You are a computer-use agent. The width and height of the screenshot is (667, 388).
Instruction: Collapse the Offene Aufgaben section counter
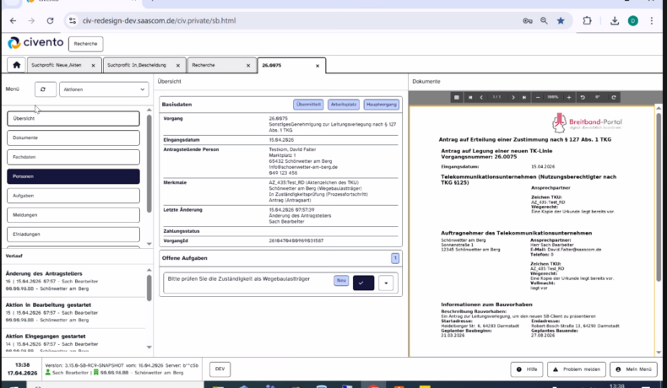394,257
